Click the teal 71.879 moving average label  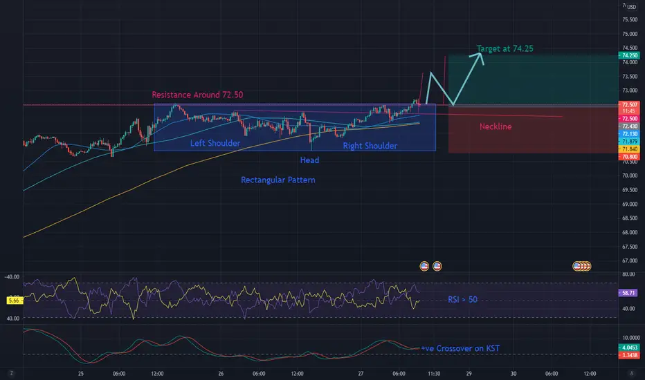click(629, 142)
